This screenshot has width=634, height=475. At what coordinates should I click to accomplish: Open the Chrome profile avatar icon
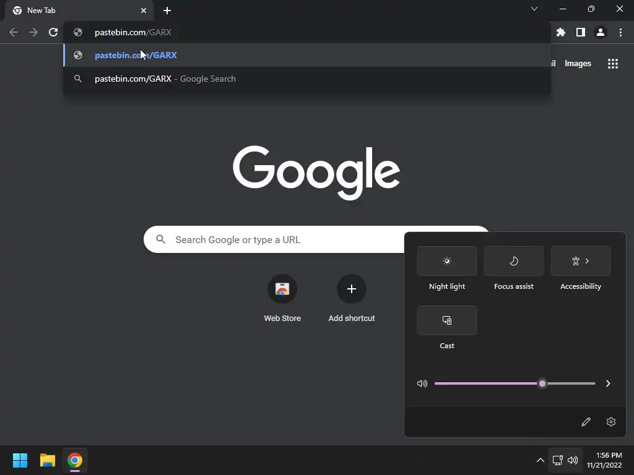coord(600,32)
